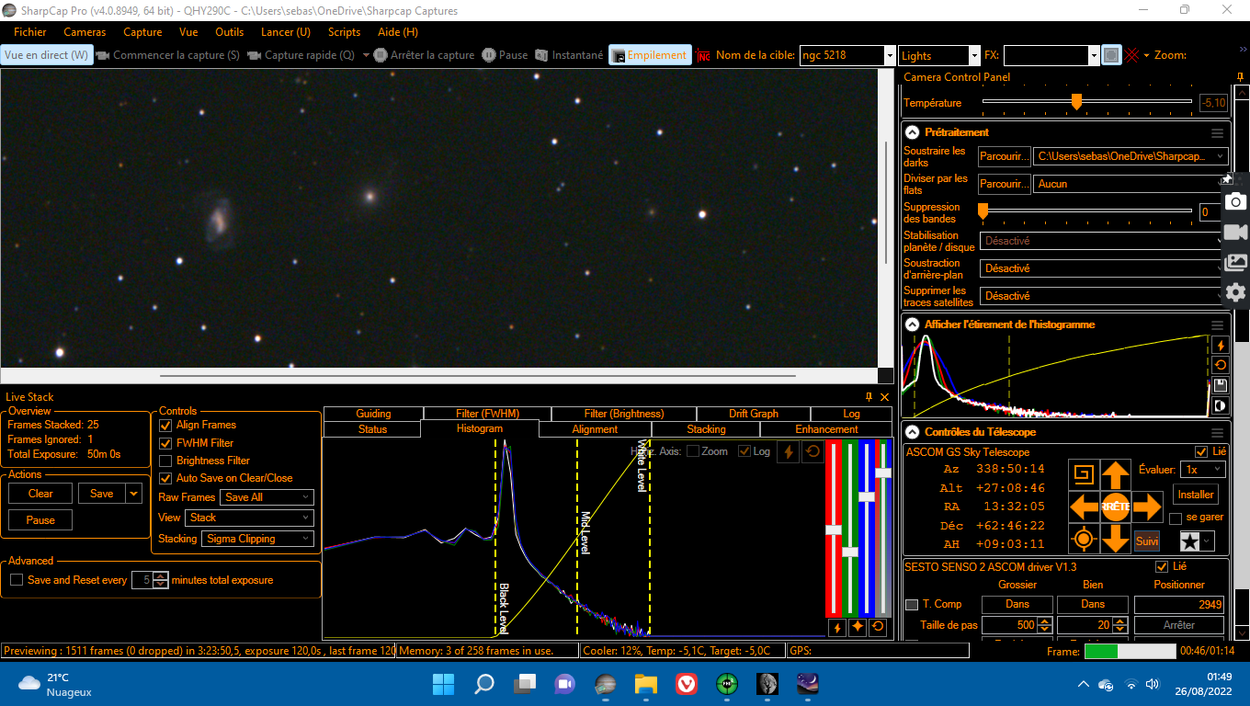Click the lightning auto color balance icon under color sliders
Viewport: 1250px width, 706px height.
click(836, 628)
